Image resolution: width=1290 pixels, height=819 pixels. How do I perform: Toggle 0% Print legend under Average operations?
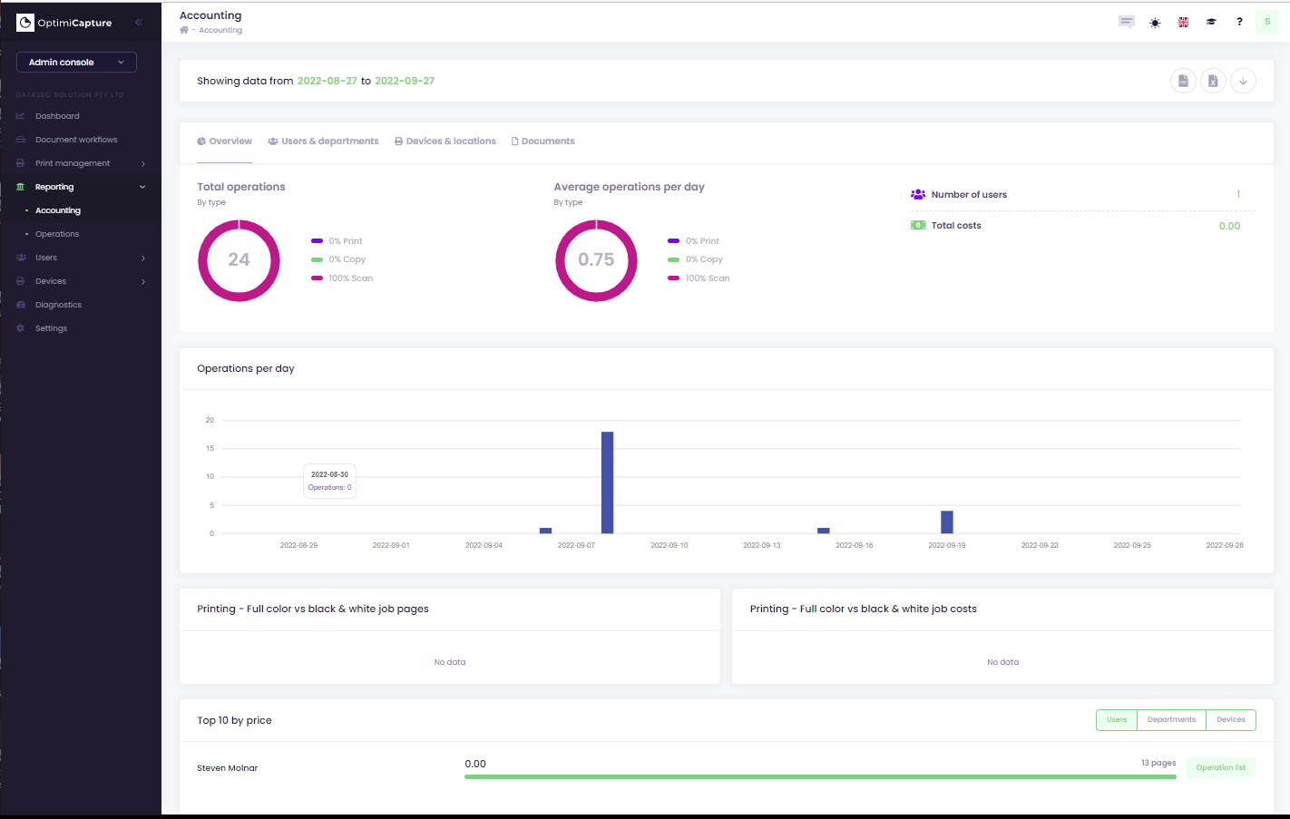[x=693, y=241]
